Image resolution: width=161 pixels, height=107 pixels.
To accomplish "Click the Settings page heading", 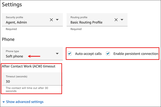I will pos(12,5).
